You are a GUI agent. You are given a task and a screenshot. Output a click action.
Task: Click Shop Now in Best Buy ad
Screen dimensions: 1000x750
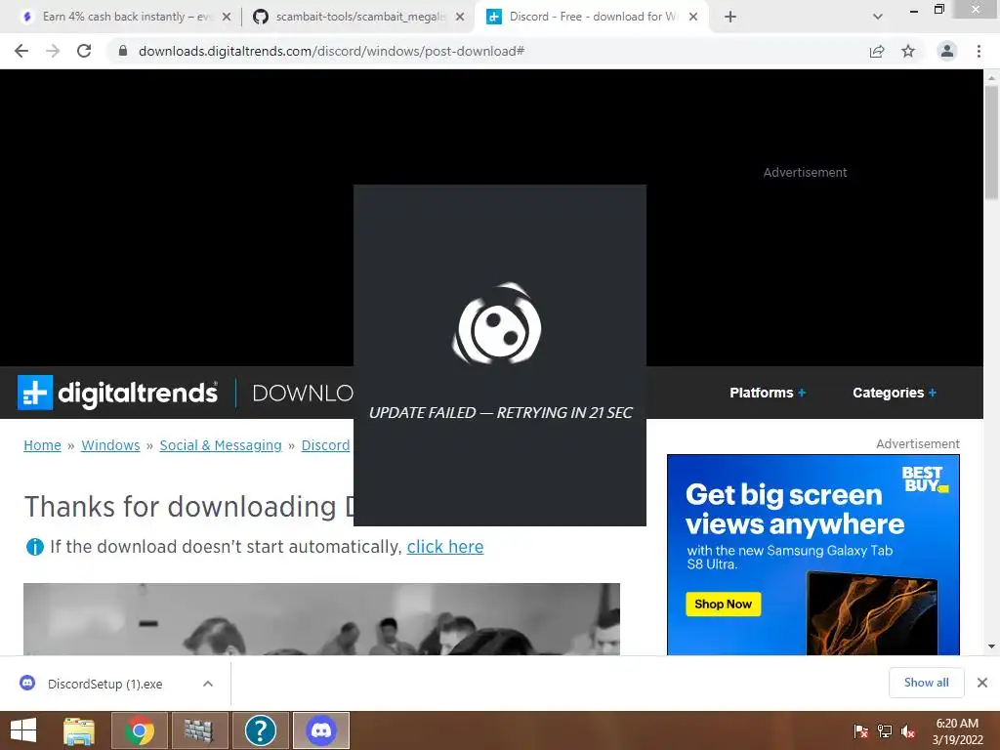click(x=724, y=604)
